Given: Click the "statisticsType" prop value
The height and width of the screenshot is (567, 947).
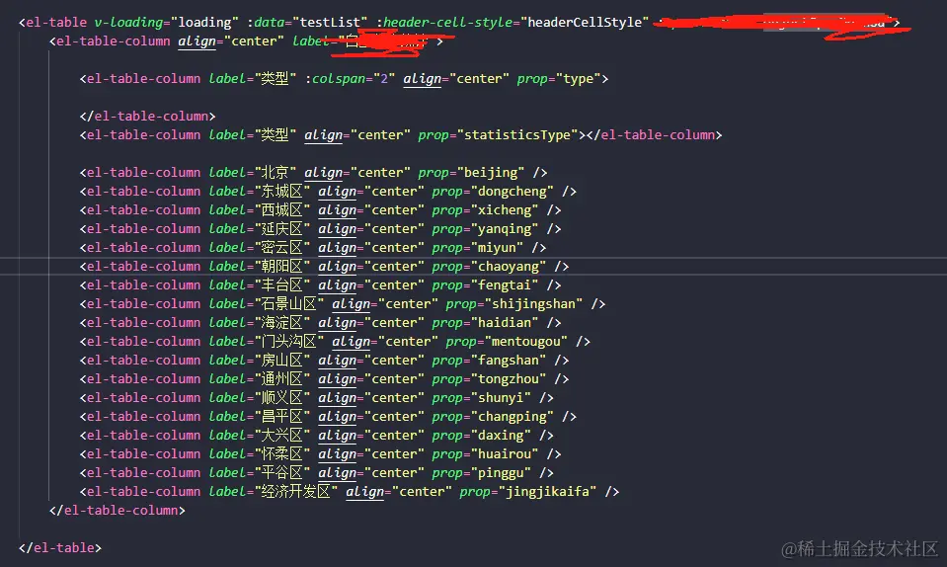Looking at the screenshot, I should pos(517,134).
